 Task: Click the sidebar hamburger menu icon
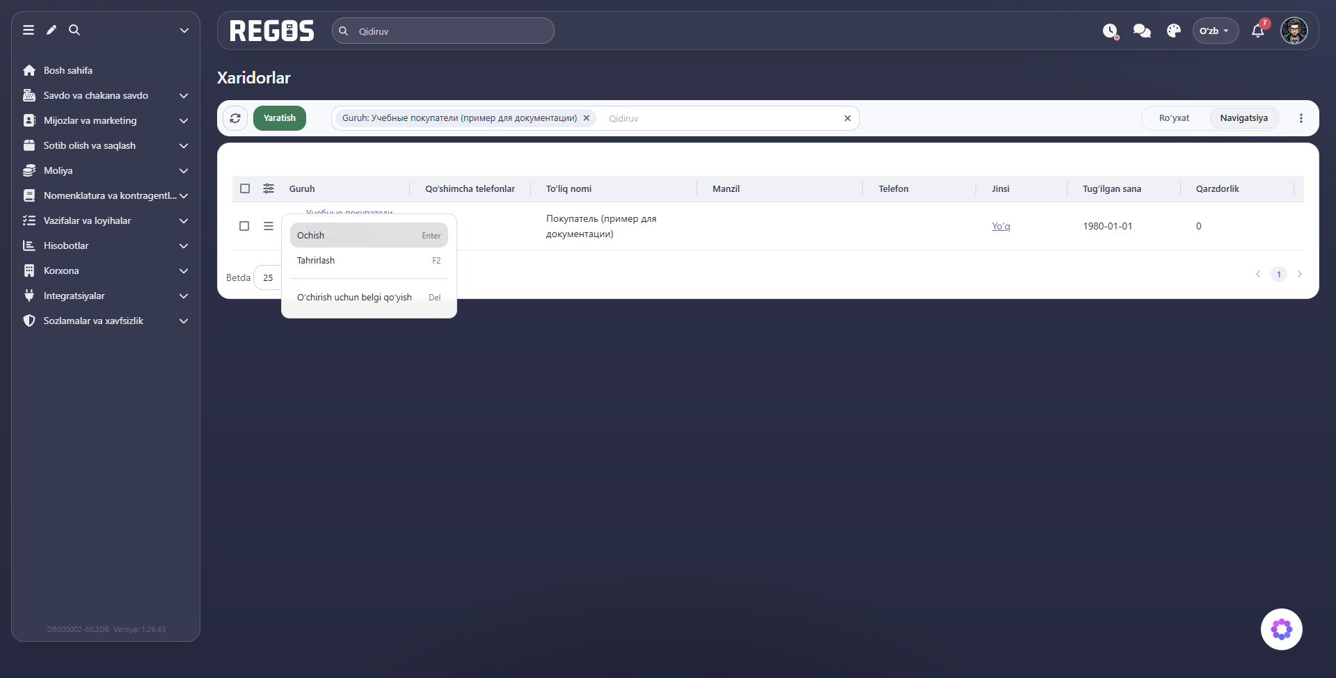(x=29, y=30)
